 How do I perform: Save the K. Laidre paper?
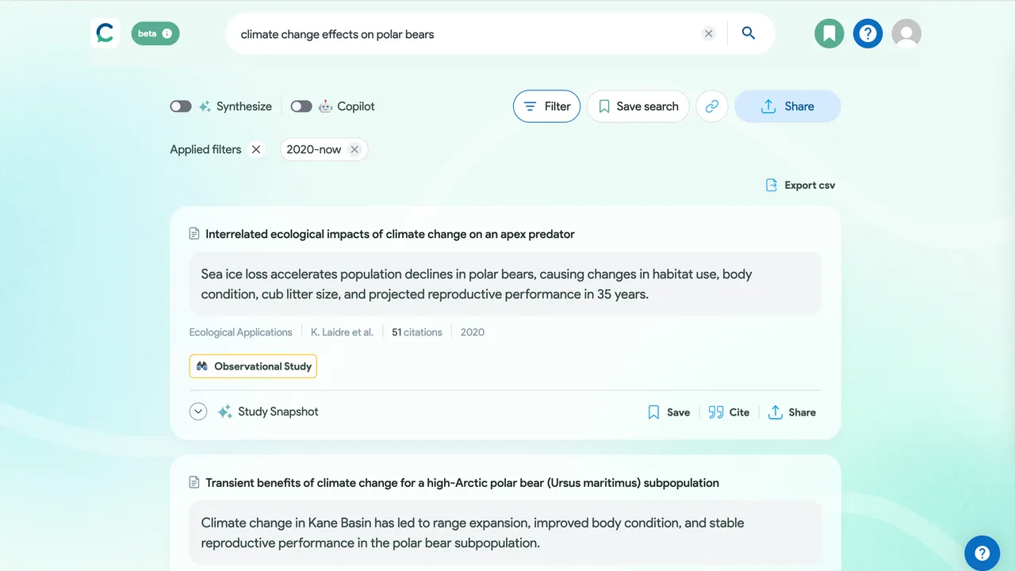(x=668, y=412)
